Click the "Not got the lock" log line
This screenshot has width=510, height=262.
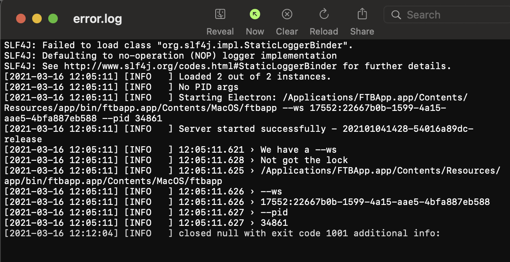coord(304,160)
